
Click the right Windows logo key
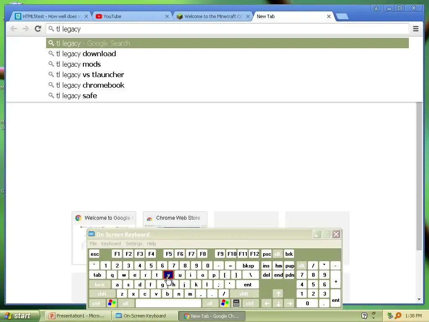point(225,304)
